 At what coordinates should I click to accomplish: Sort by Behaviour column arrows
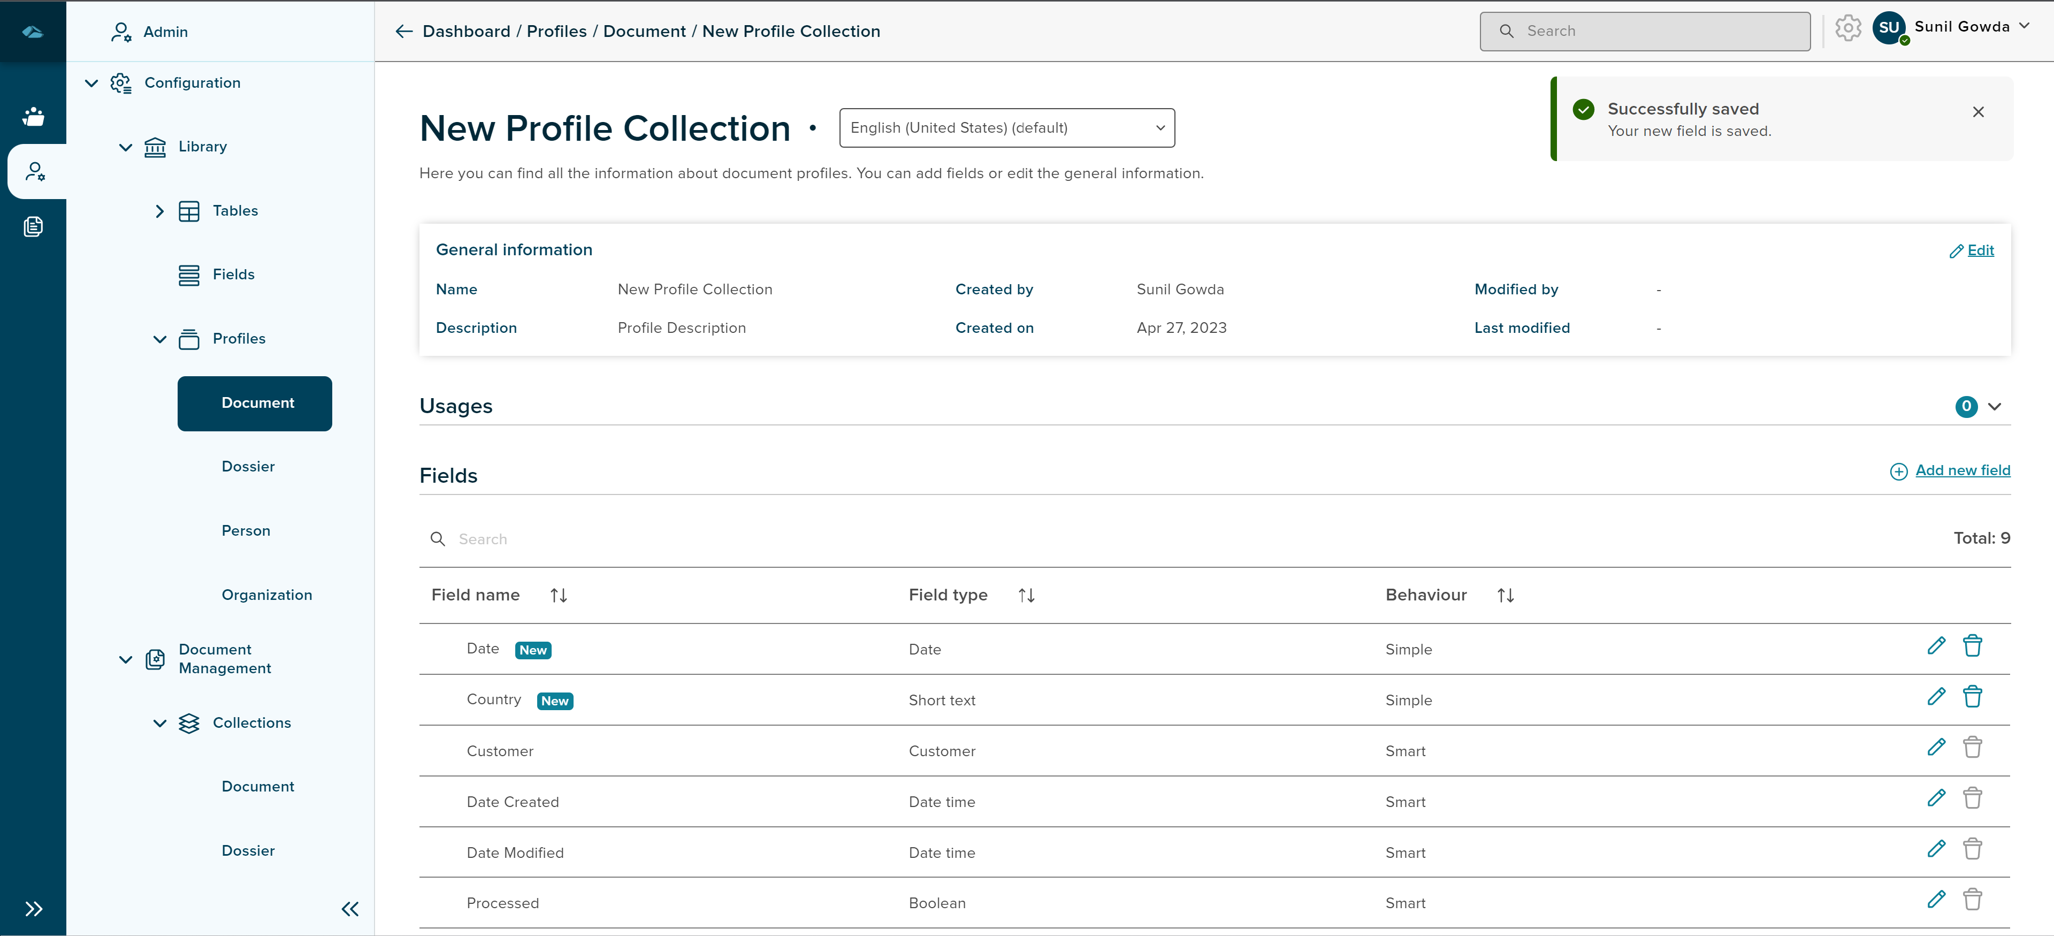(1505, 596)
